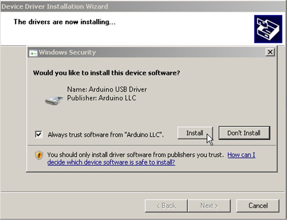Click the publishers you trust warning text

tap(135, 155)
